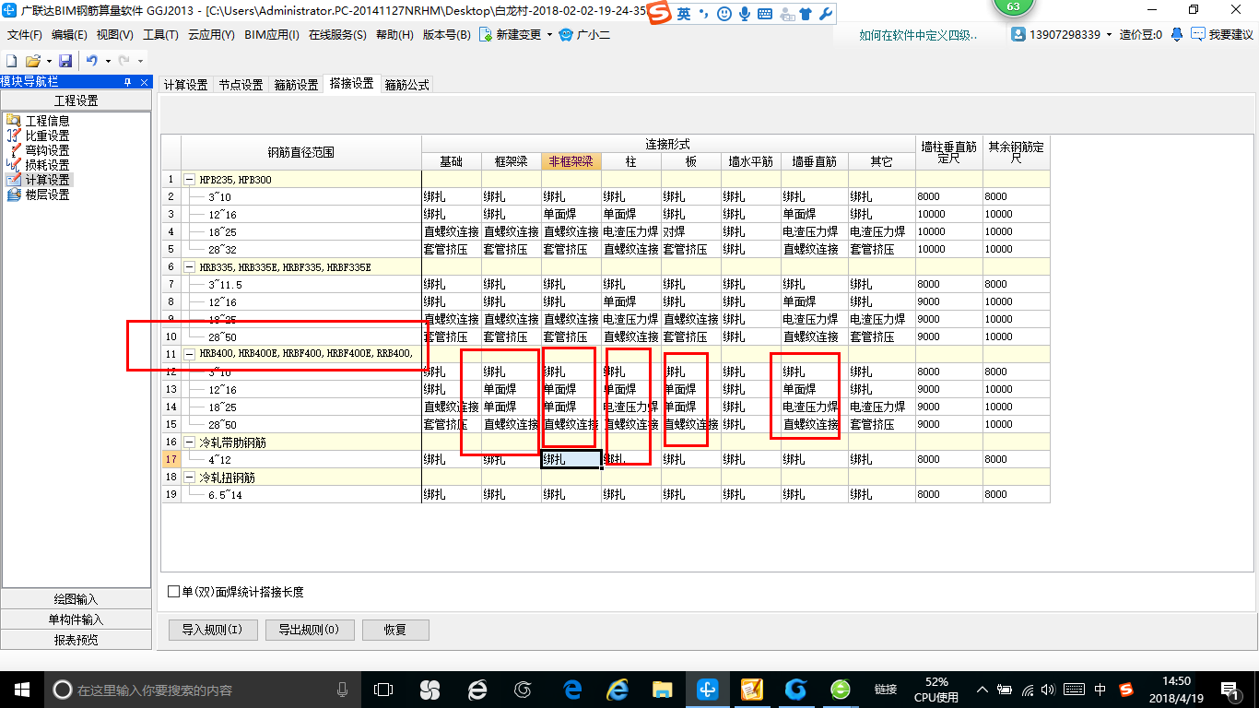Click the user account avatar icon
Viewport: 1259px width, 708px height.
click(1018, 35)
